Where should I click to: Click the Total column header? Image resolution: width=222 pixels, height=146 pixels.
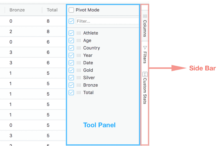52,10
